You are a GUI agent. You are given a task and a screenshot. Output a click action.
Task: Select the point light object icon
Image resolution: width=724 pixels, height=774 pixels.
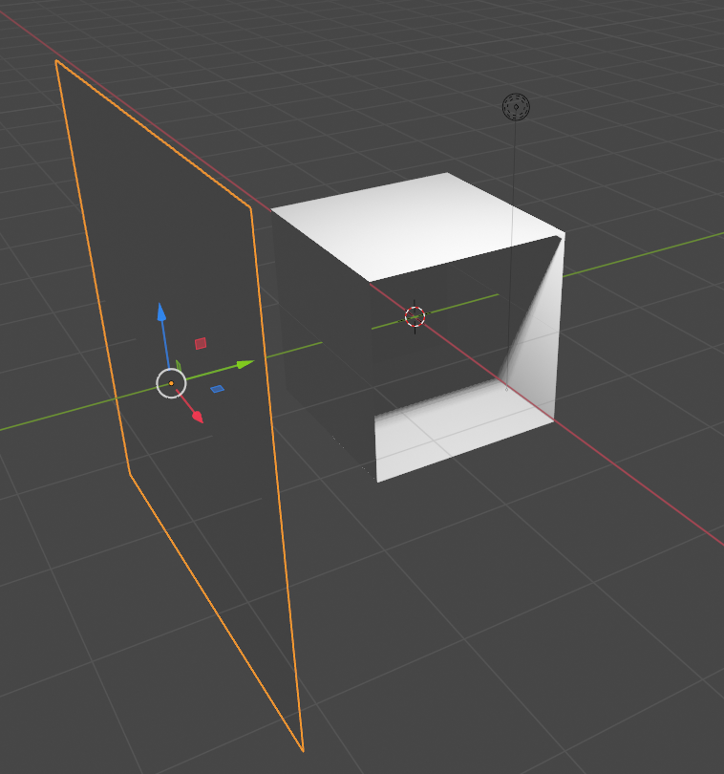tap(516, 107)
